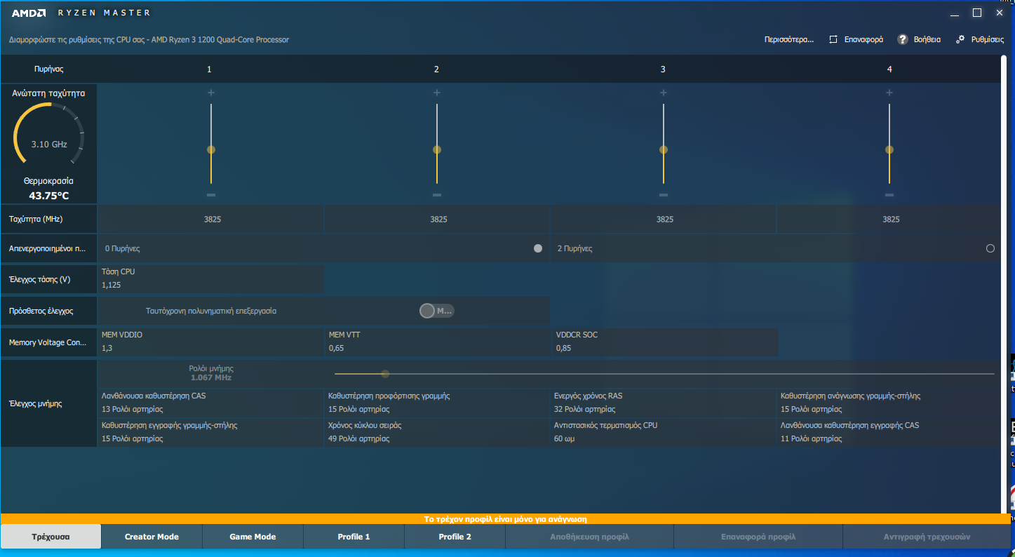Click the Χρόνος κύκλου σειράς 49 field
1015x557 pixels.
[438, 432]
